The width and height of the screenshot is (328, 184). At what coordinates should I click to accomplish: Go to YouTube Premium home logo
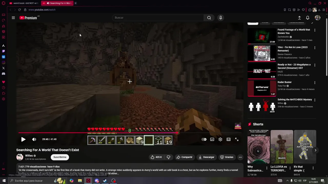28,18
